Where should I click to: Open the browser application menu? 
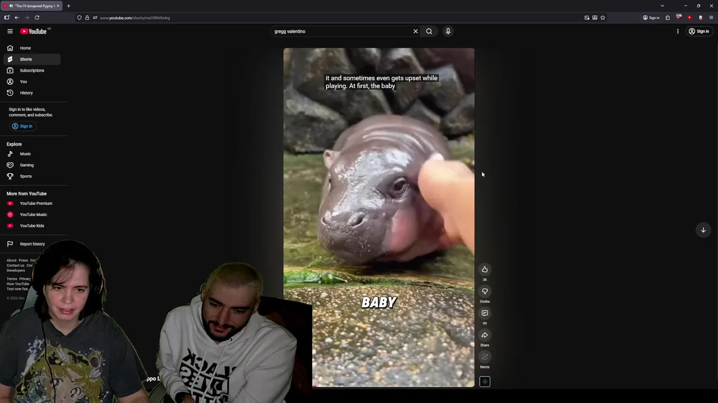711,18
